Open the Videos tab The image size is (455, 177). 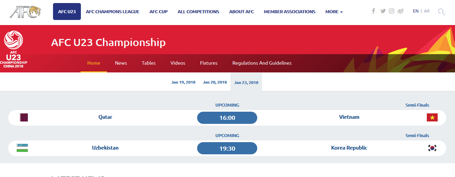click(178, 63)
